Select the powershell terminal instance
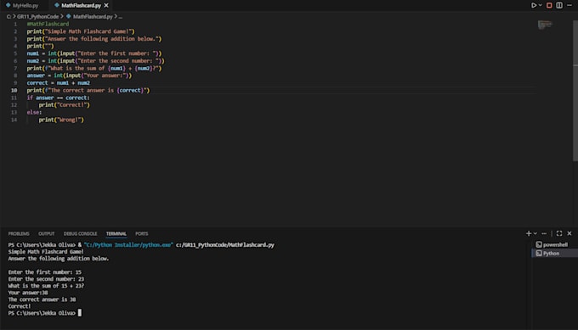 [x=555, y=244]
